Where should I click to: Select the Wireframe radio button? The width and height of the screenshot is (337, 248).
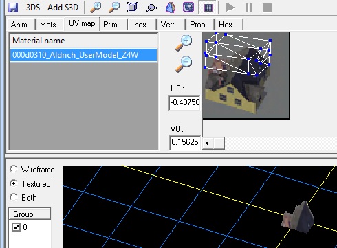(14, 169)
